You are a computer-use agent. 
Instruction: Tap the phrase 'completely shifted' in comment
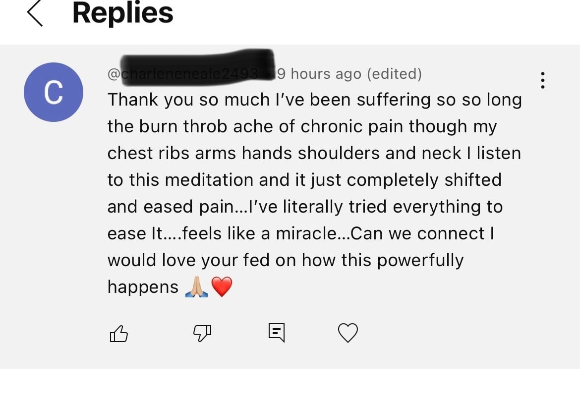tap(424, 180)
